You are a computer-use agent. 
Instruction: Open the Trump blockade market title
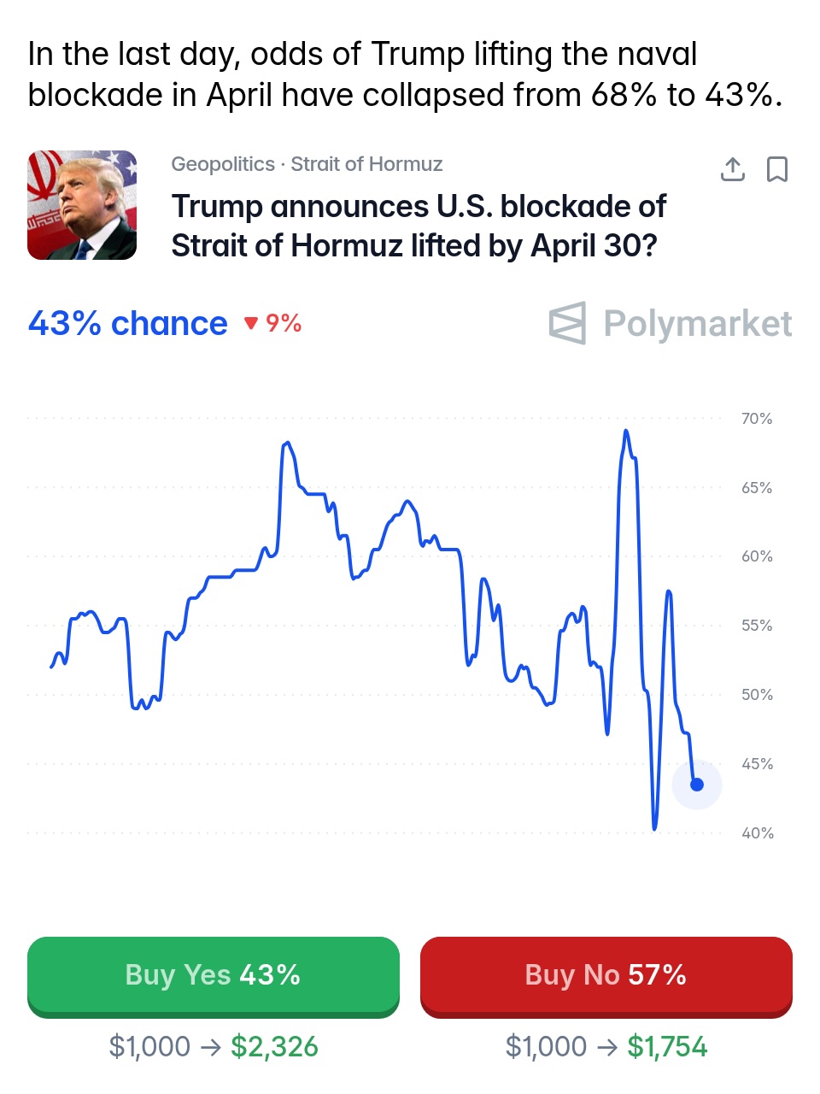point(419,226)
